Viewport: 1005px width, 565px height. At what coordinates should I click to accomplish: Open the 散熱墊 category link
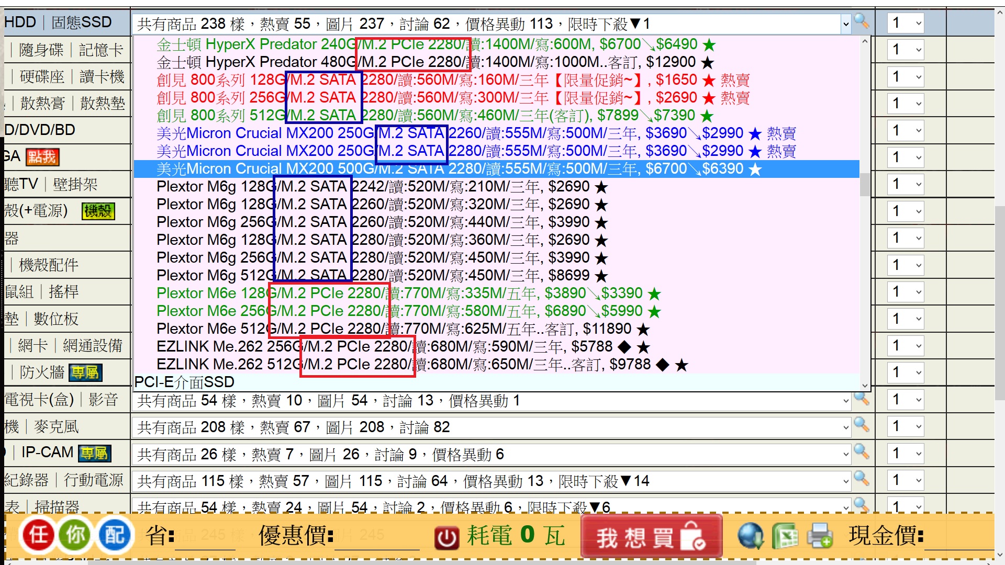point(103,104)
